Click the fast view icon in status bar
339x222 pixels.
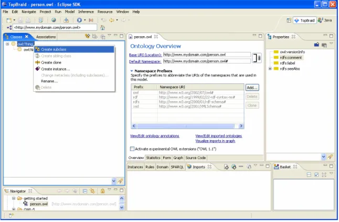(x=11, y=216)
